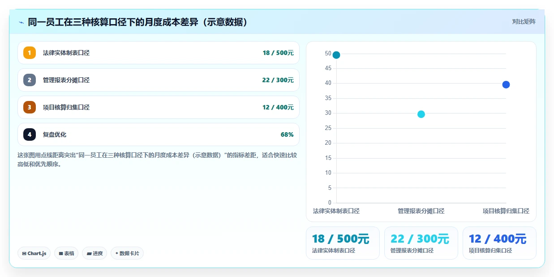Click the cyan data point at value 30
The height and width of the screenshot is (277, 554).
coord(421,114)
